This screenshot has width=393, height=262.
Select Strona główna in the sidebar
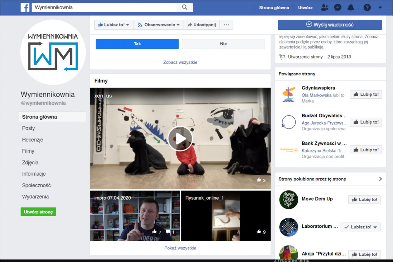(x=52, y=117)
